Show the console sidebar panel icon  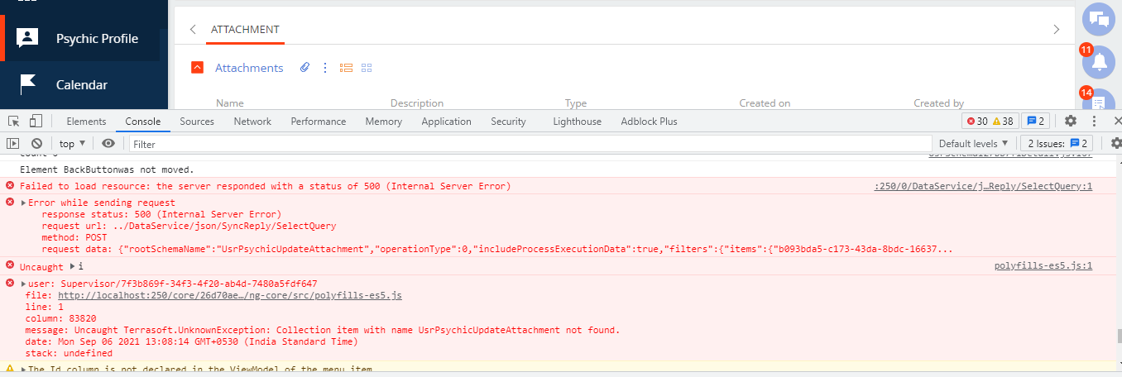12,143
